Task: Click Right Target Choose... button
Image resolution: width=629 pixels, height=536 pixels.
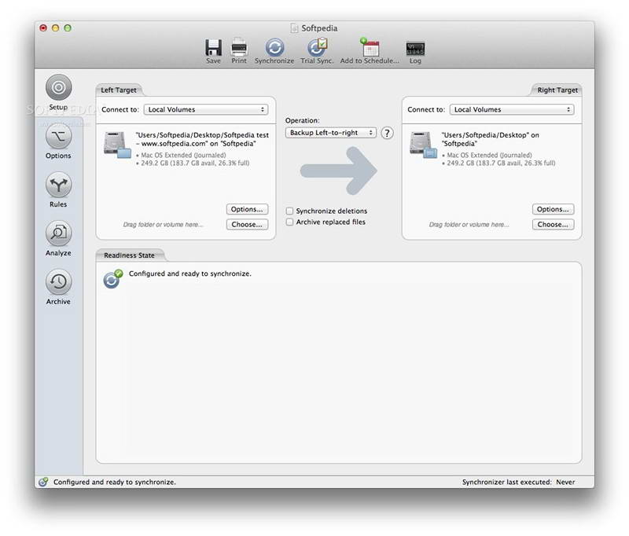Action: (x=554, y=225)
